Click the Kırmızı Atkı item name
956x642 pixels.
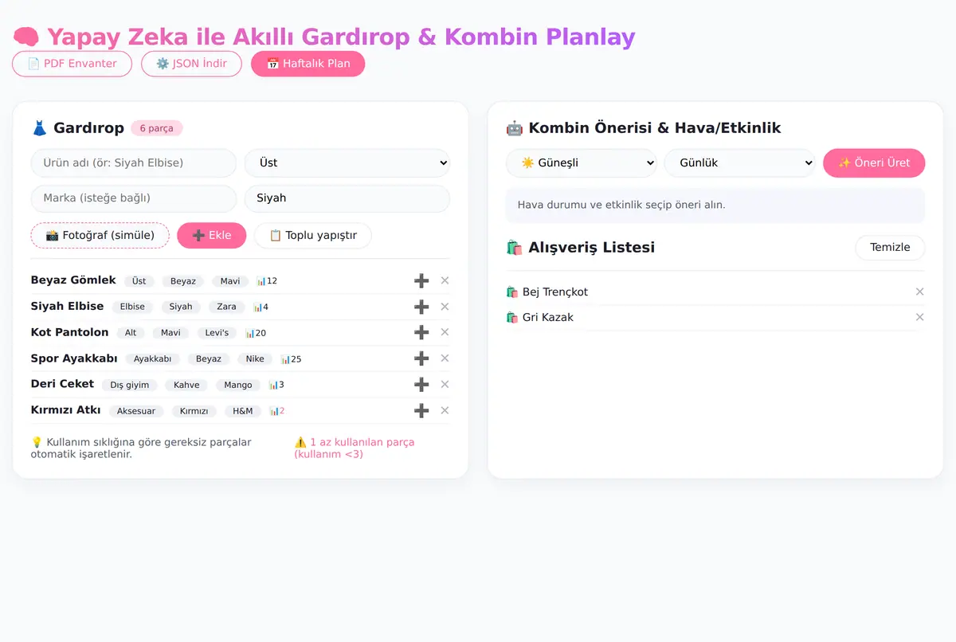(x=65, y=410)
